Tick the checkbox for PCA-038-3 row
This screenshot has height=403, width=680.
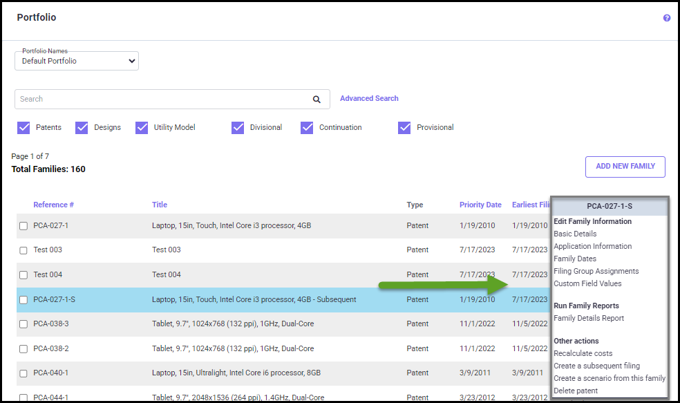[23, 324]
